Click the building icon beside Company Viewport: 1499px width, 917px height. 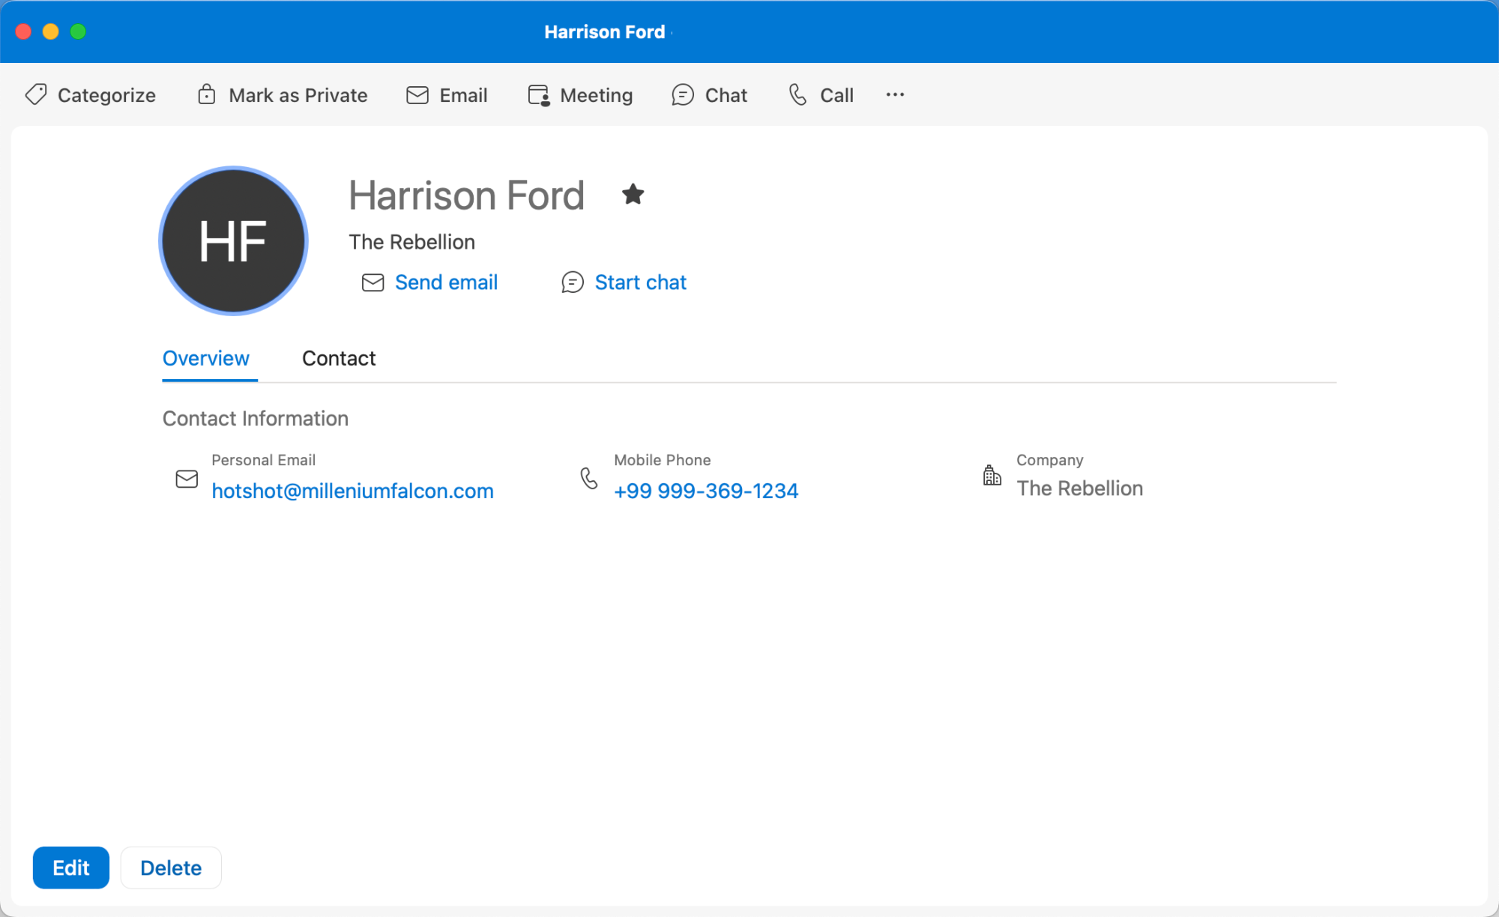(x=992, y=475)
